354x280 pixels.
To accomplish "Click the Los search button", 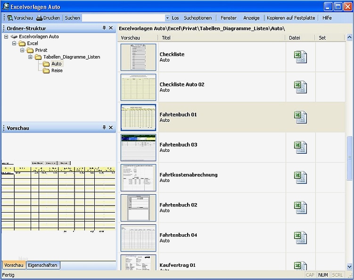I will [x=175, y=18].
